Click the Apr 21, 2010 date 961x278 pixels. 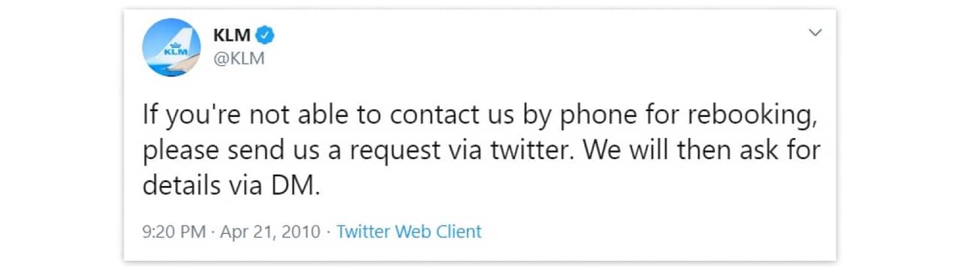pos(270,232)
